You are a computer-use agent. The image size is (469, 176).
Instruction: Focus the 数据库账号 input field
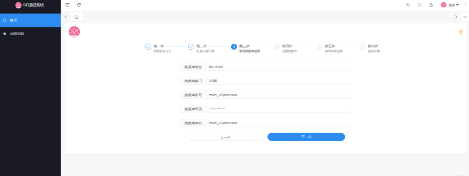pyautogui.click(x=279, y=95)
